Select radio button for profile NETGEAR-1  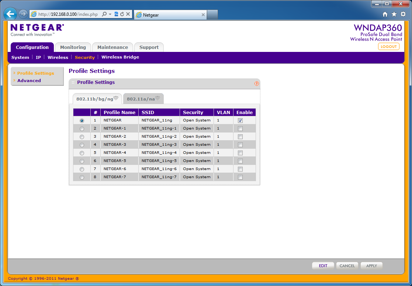[x=82, y=129]
